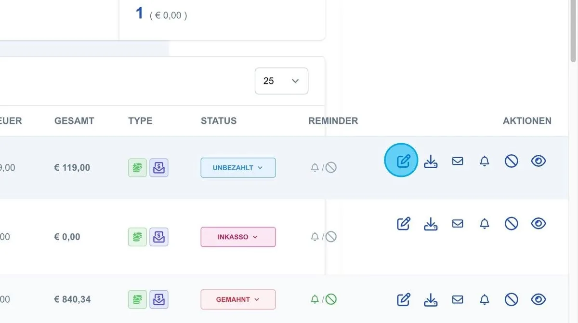Click the highlighted edit icon for the Unbezahlt invoice
The width and height of the screenshot is (578, 323).
point(403,161)
